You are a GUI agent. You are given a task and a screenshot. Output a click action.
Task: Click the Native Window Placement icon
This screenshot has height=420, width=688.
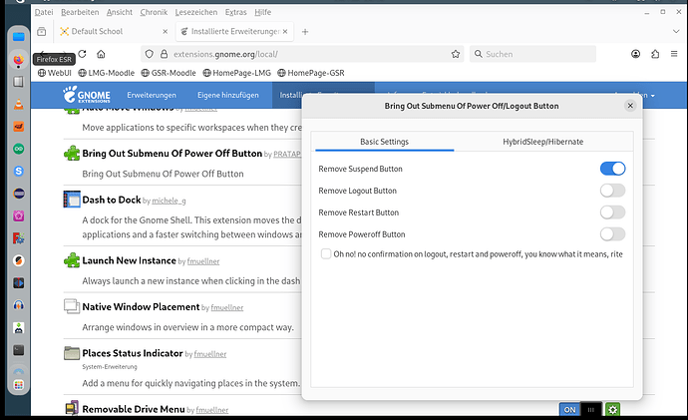(x=72, y=306)
